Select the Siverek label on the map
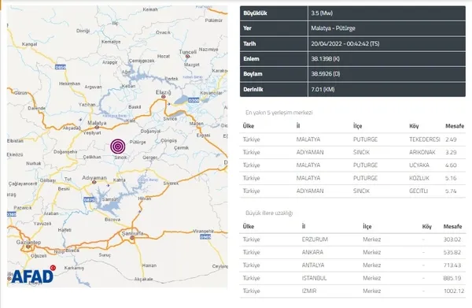 (x=171, y=184)
